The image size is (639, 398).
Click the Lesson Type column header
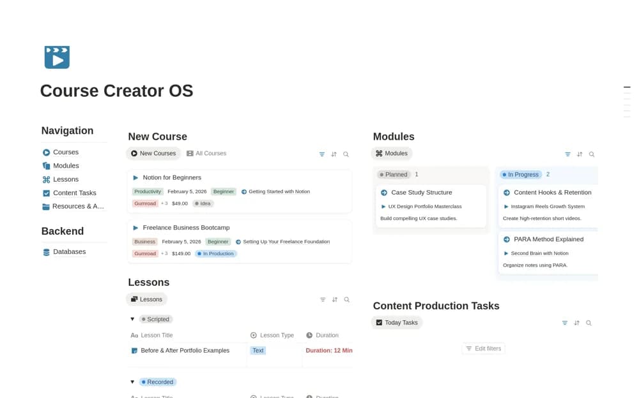click(272, 335)
